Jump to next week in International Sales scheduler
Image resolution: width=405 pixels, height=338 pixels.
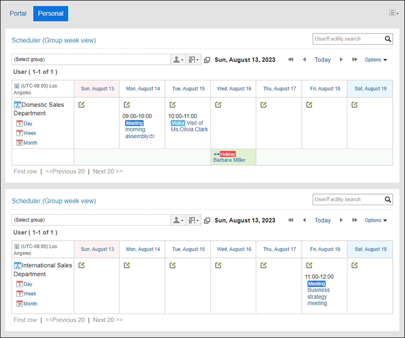(x=355, y=220)
